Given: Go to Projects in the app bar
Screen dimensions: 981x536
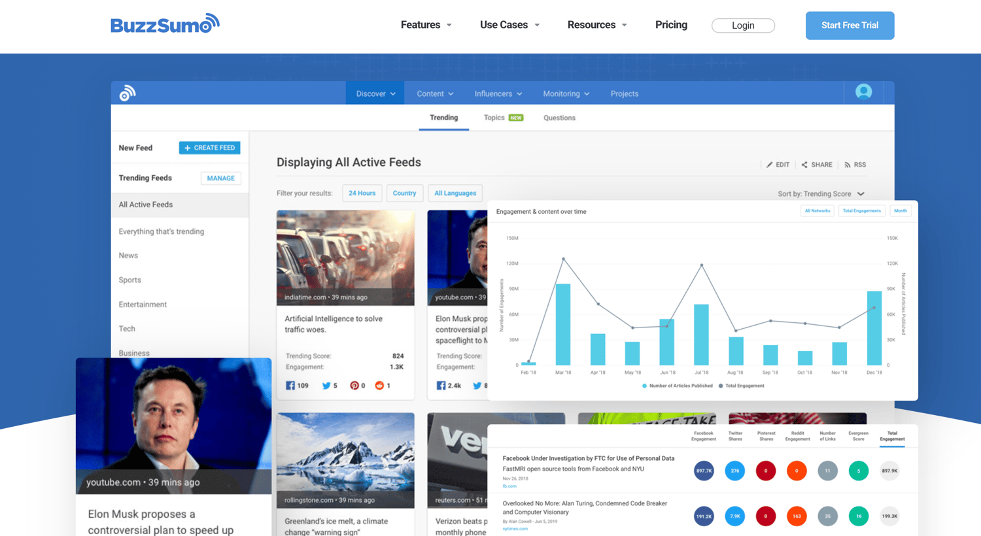Looking at the screenshot, I should 625,93.
